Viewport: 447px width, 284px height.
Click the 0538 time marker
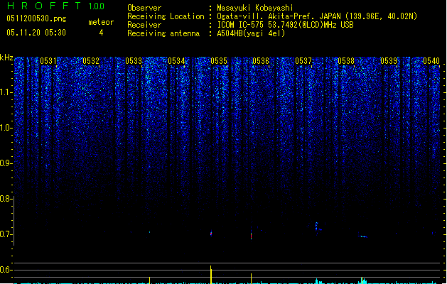(x=346, y=61)
